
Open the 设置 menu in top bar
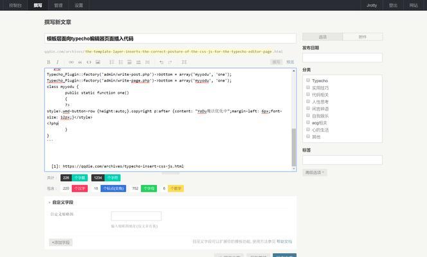(78, 5)
